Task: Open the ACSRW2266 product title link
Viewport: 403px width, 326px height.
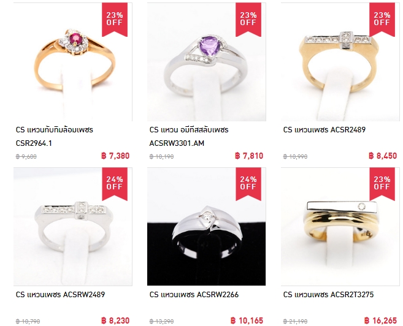Action: pos(194,294)
